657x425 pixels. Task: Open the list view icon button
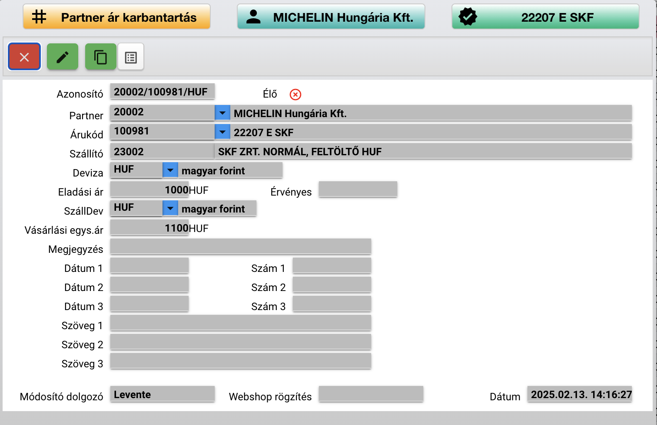click(x=131, y=57)
